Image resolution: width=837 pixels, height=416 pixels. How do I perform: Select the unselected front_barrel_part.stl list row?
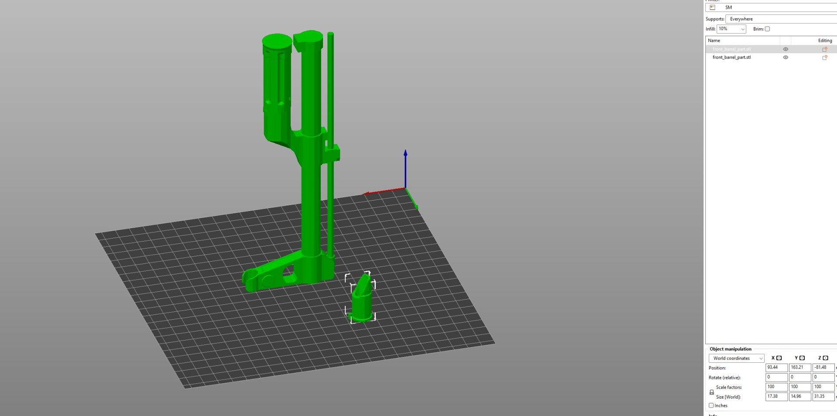(771, 58)
